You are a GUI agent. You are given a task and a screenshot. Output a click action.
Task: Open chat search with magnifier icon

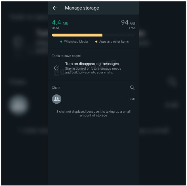(x=132, y=88)
